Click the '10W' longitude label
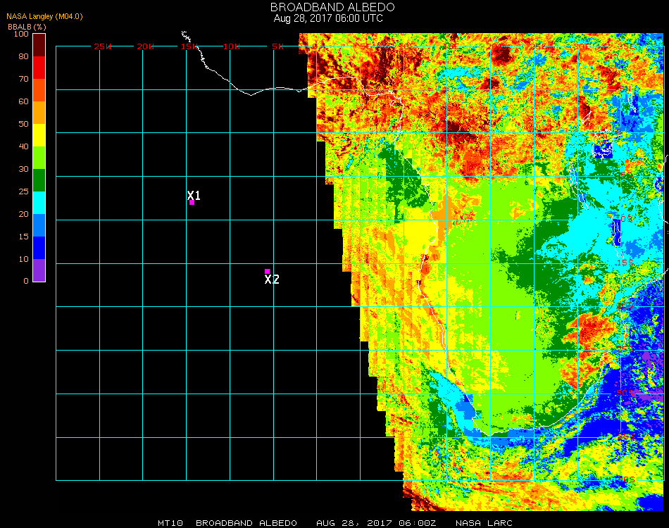 pos(232,46)
